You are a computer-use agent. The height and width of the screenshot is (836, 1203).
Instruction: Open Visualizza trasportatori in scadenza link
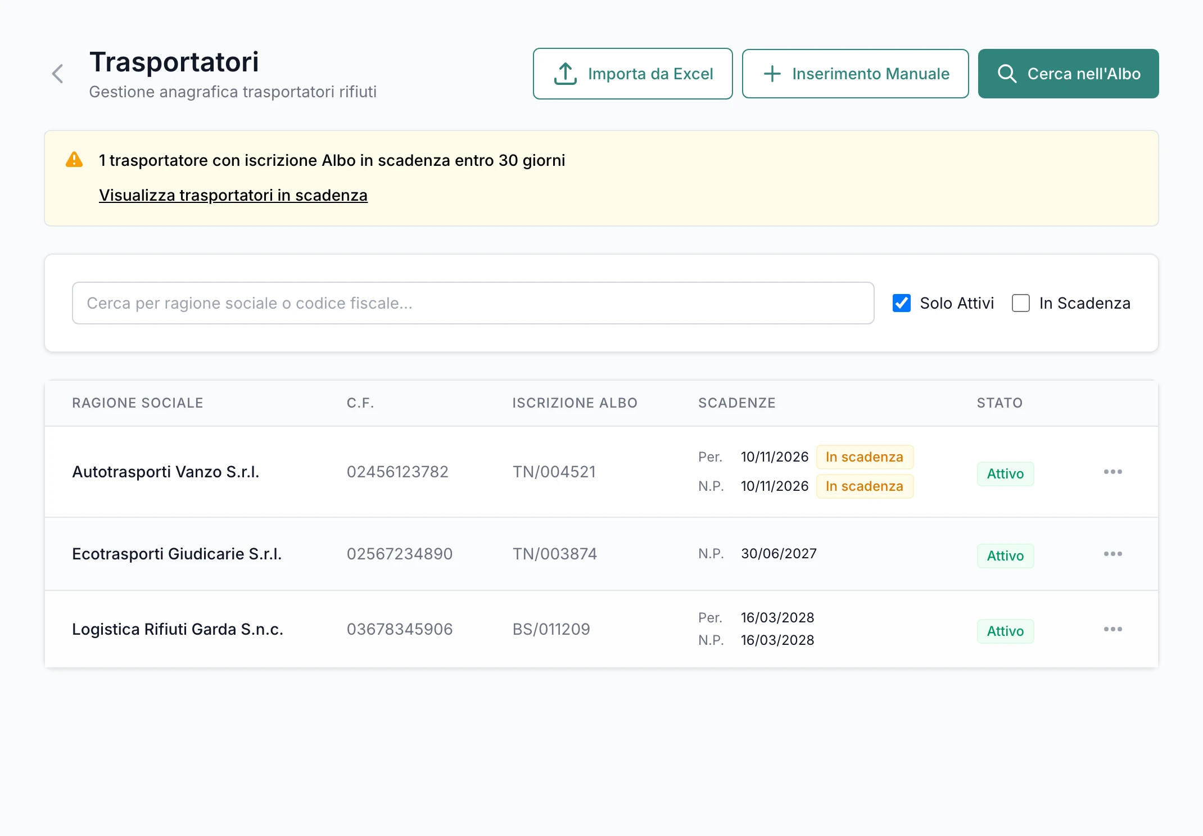(x=233, y=195)
